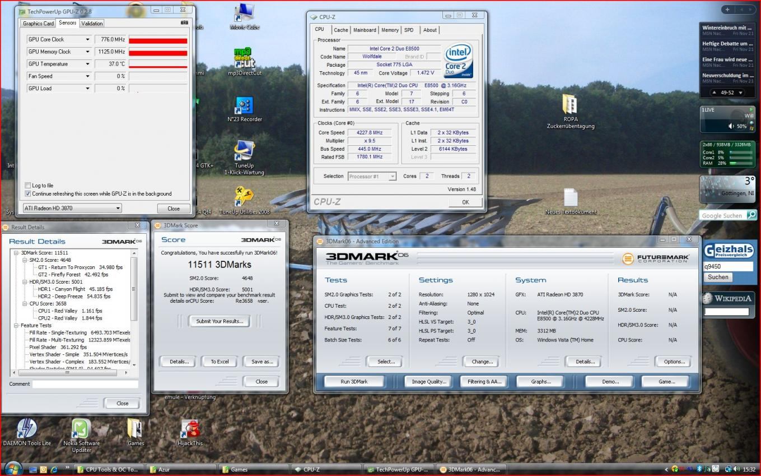The height and width of the screenshot is (476, 761).
Task: Open the GPU Temperature sensor dropdown
Action: tap(87, 64)
